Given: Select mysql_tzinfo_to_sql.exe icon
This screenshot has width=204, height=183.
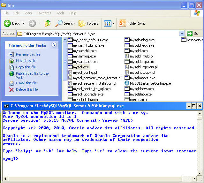Looking at the screenshot, I should [x=70, y=89].
